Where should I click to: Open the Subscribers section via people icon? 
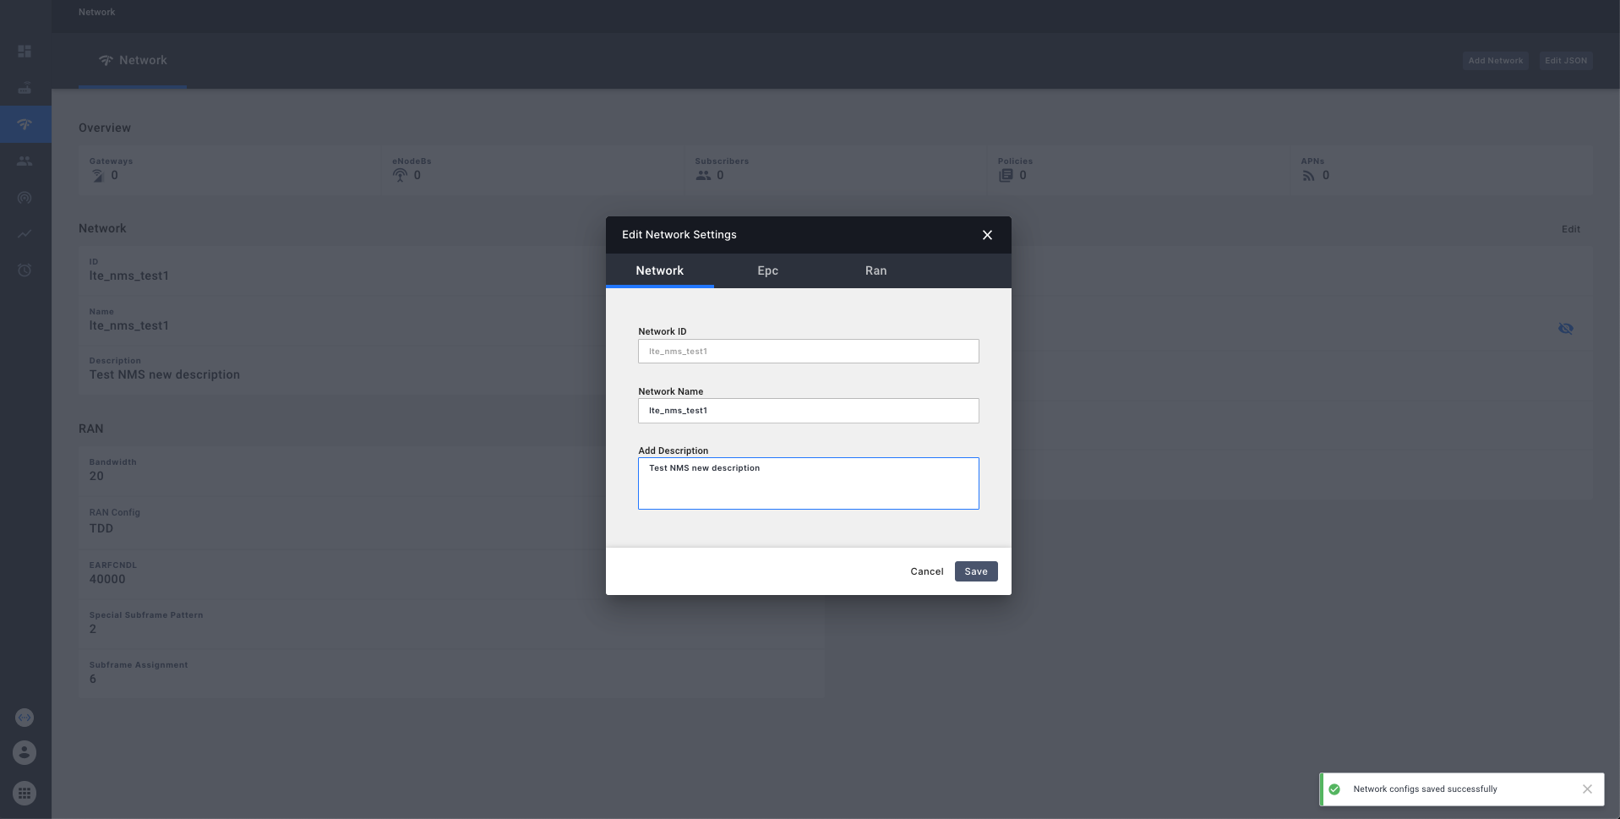25,161
